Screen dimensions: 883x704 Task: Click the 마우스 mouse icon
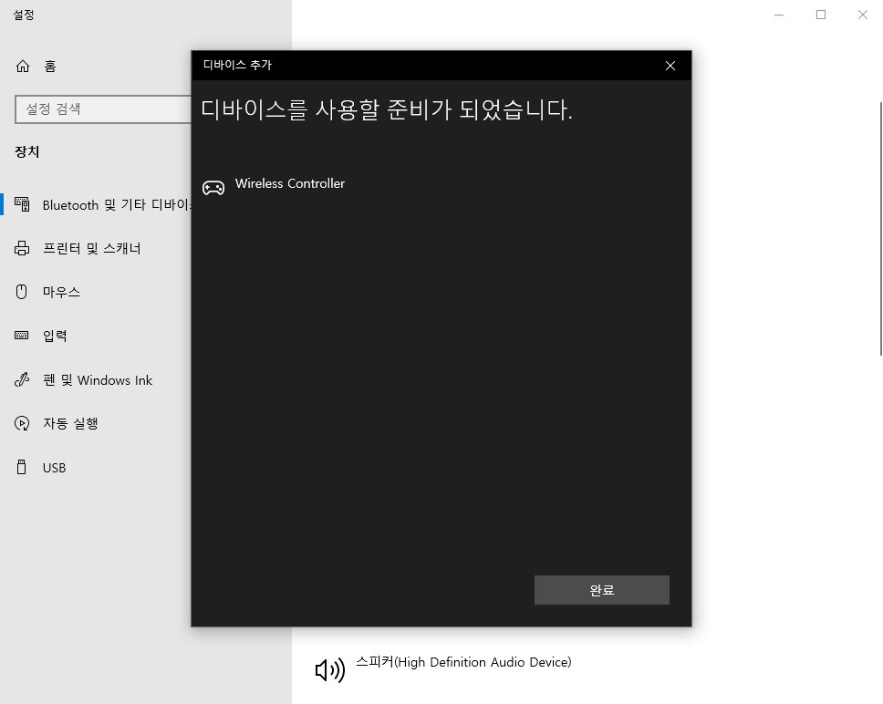(22, 292)
